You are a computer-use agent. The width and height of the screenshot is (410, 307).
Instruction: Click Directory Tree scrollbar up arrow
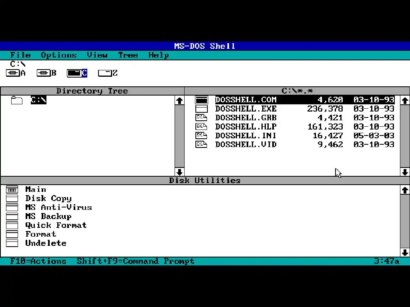tap(179, 101)
